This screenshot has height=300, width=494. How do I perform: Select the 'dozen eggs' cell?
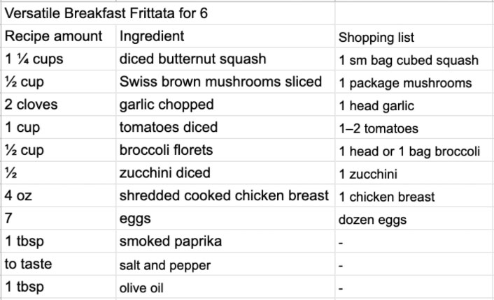point(414,218)
